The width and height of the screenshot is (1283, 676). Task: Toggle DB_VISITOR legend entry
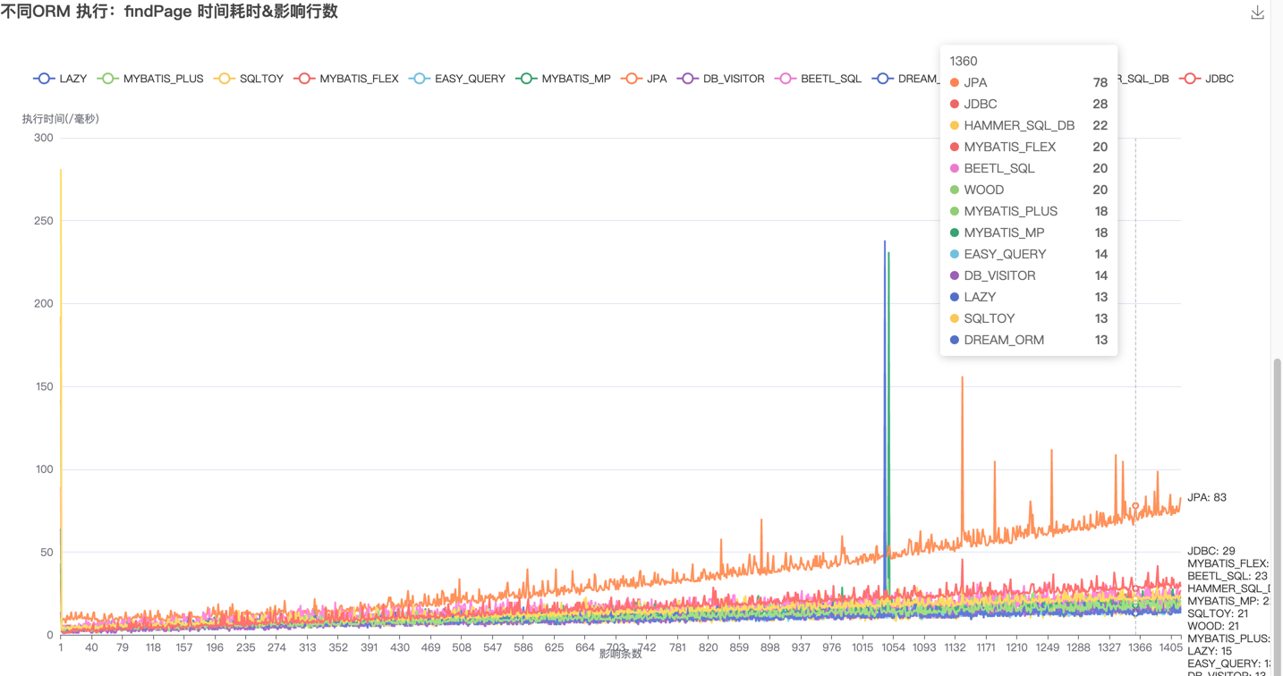(x=721, y=79)
